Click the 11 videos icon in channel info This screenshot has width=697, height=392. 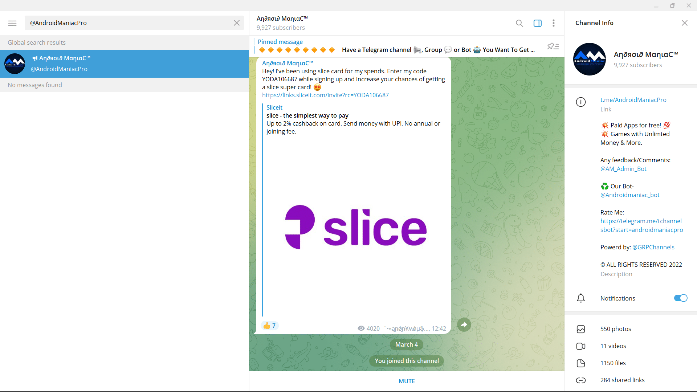pos(581,346)
